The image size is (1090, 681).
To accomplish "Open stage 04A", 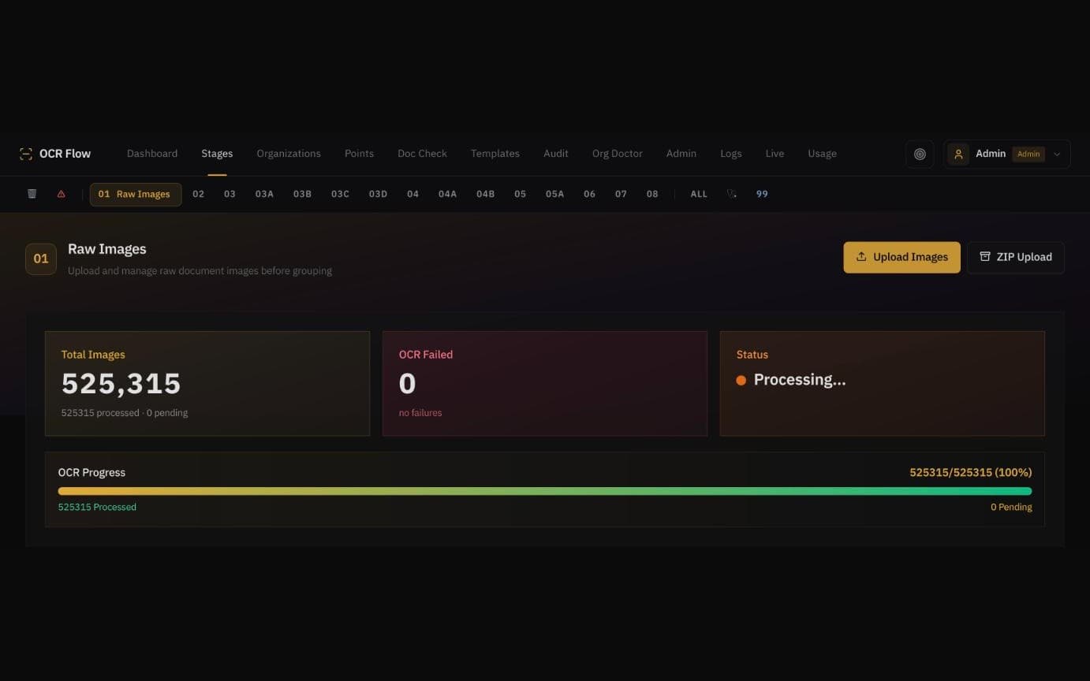I will pos(447,194).
